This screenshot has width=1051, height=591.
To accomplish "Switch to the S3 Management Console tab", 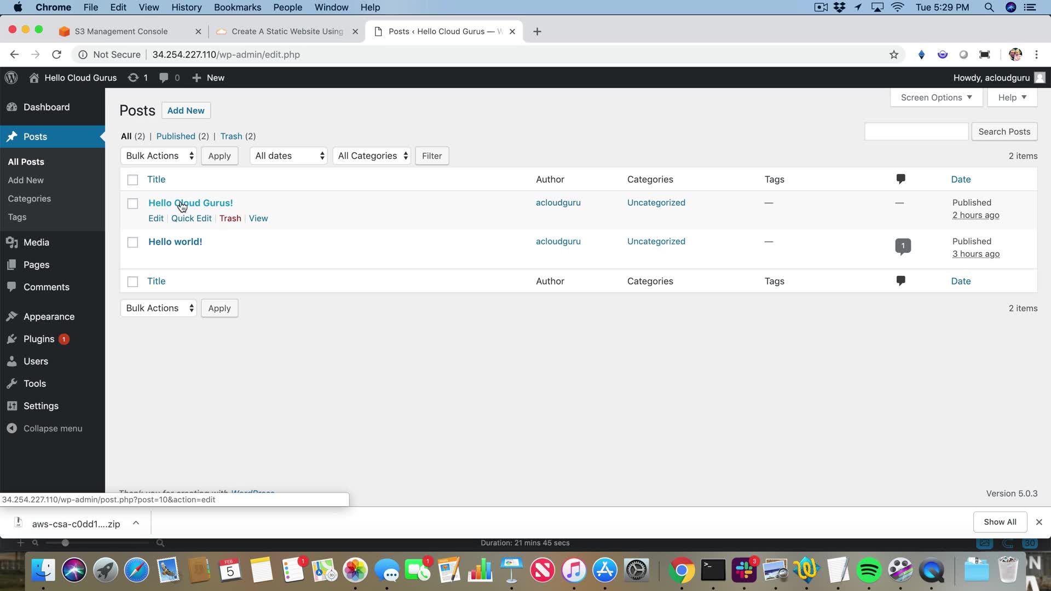I will tap(121, 31).
